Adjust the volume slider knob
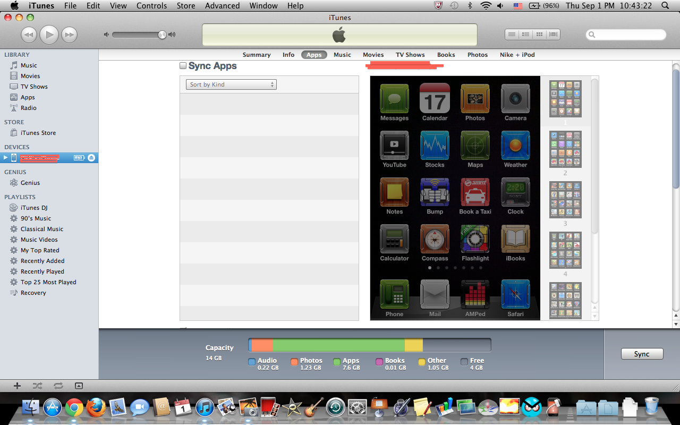The height and width of the screenshot is (425, 680). (162, 35)
